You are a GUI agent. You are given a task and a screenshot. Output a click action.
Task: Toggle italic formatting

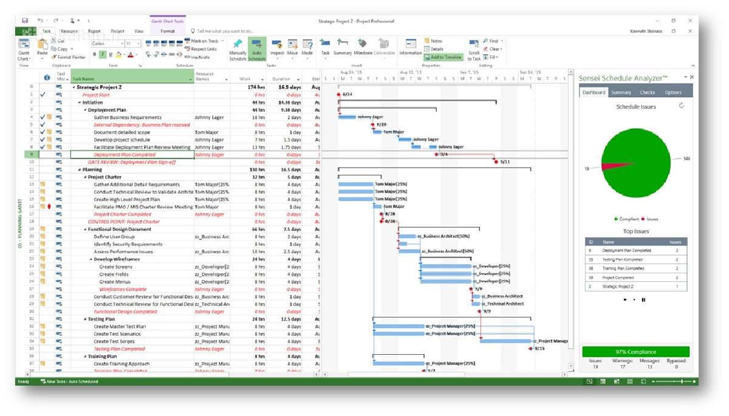[x=102, y=55]
